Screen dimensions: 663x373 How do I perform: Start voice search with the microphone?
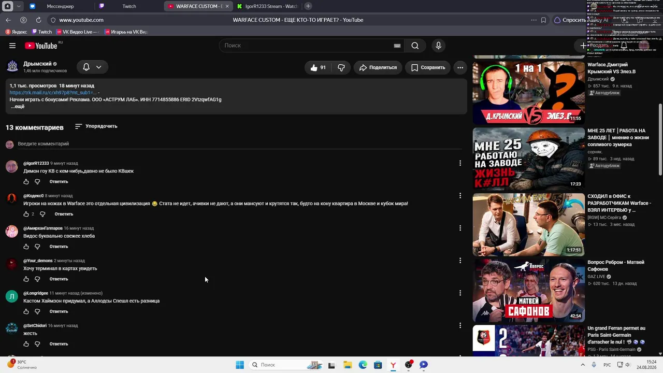pyautogui.click(x=438, y=46)
